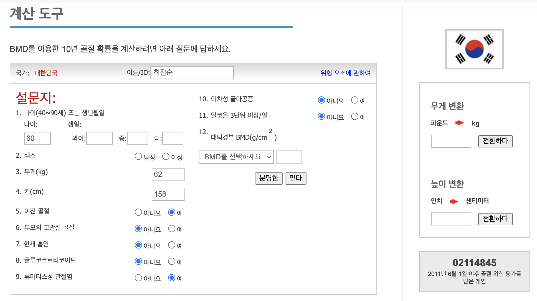537x301 pixels.
Task: Enable 예 for 알코올 3단위 이상/일
Action: [355, 117]
